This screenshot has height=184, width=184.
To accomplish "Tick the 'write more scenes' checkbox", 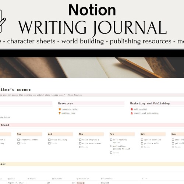I will [80, 143].
